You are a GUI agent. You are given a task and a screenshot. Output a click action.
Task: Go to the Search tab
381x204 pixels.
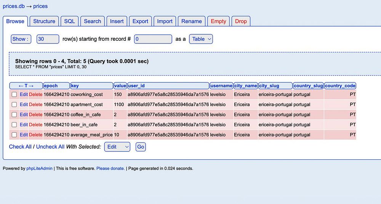[x=92, y=21]
